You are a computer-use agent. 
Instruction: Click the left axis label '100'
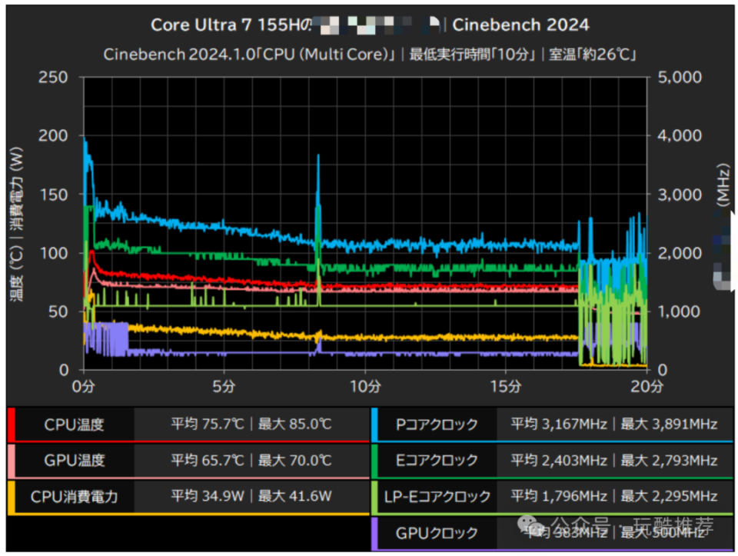coord(54,253)
